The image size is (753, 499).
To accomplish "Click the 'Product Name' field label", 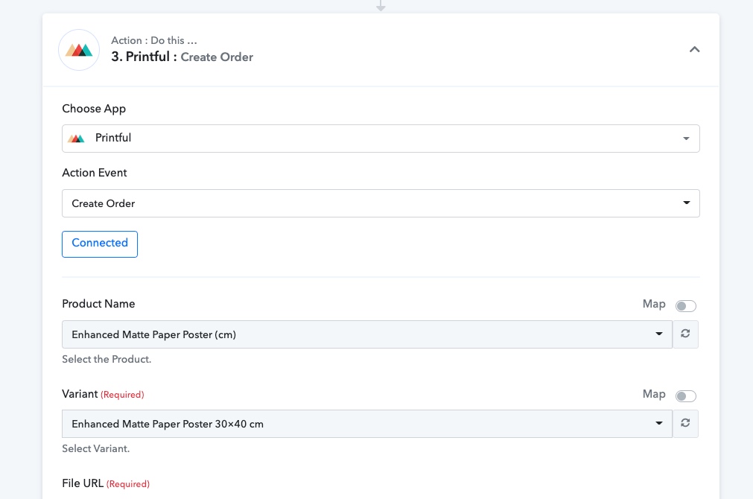I will 98,304.
